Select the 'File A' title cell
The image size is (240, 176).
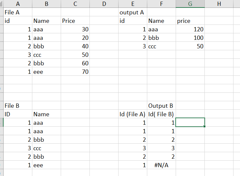tap(18, 12)
